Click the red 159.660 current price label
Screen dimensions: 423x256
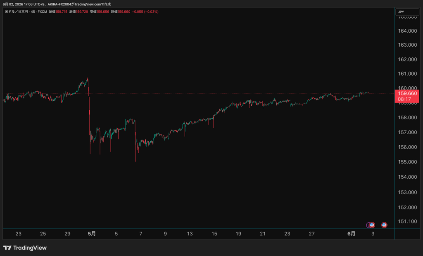407,94
